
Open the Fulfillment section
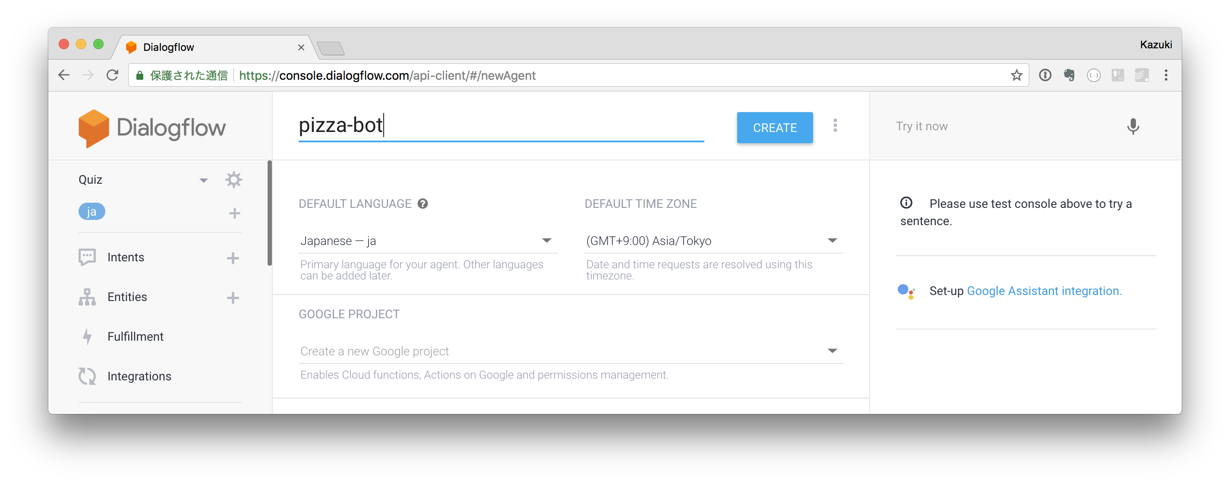pos(135,336)
